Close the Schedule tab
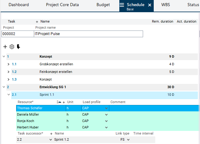Screen dimensions: 200x144 (149, 5)
